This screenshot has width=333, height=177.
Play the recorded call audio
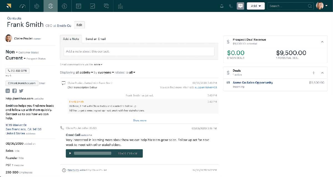click(x=70, y=153)
